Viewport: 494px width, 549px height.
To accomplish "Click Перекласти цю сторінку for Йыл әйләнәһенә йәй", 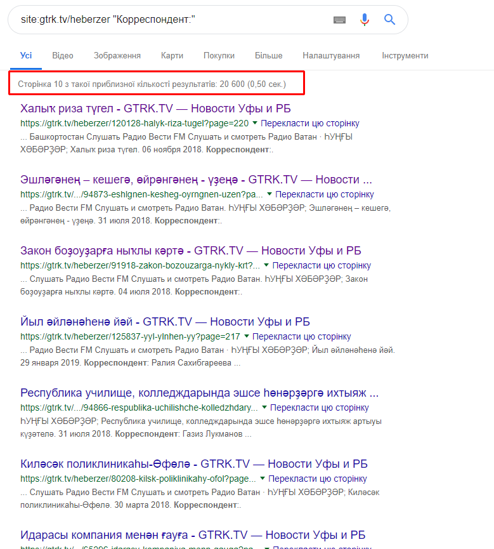I will [302, 336].
